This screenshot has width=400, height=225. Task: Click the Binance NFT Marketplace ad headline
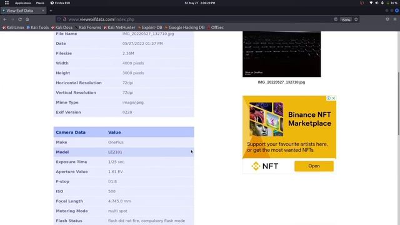[309, 119]
